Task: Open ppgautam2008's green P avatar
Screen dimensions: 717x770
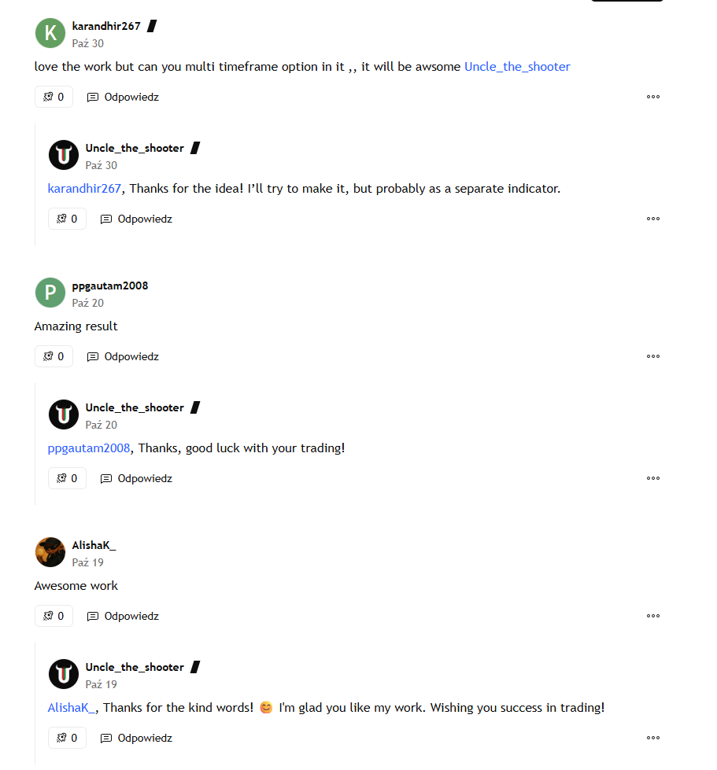Action: point(50,293)
